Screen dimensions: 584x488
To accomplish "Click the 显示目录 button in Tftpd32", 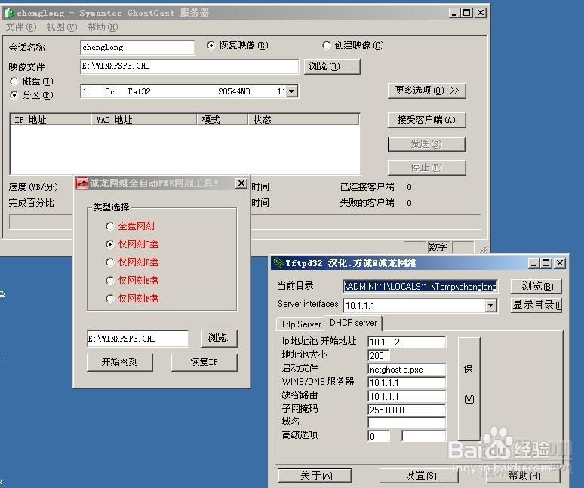I will click(536, 305).
